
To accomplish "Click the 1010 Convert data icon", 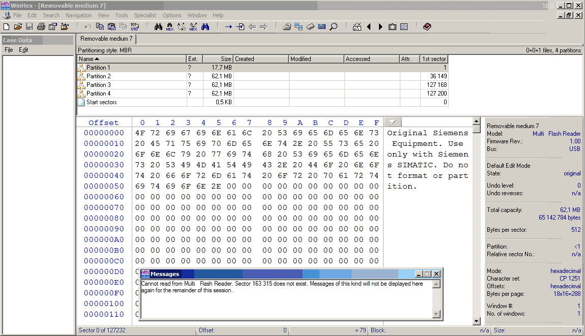I will tap(135, 27).
